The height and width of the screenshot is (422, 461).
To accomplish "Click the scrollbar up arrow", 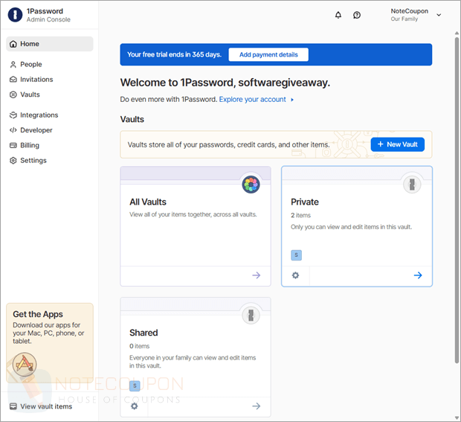I will tap(457, 33).
